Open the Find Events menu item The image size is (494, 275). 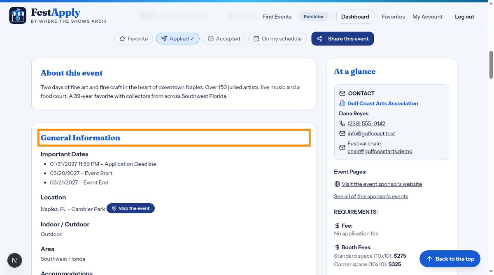click(x=277, y=17)
